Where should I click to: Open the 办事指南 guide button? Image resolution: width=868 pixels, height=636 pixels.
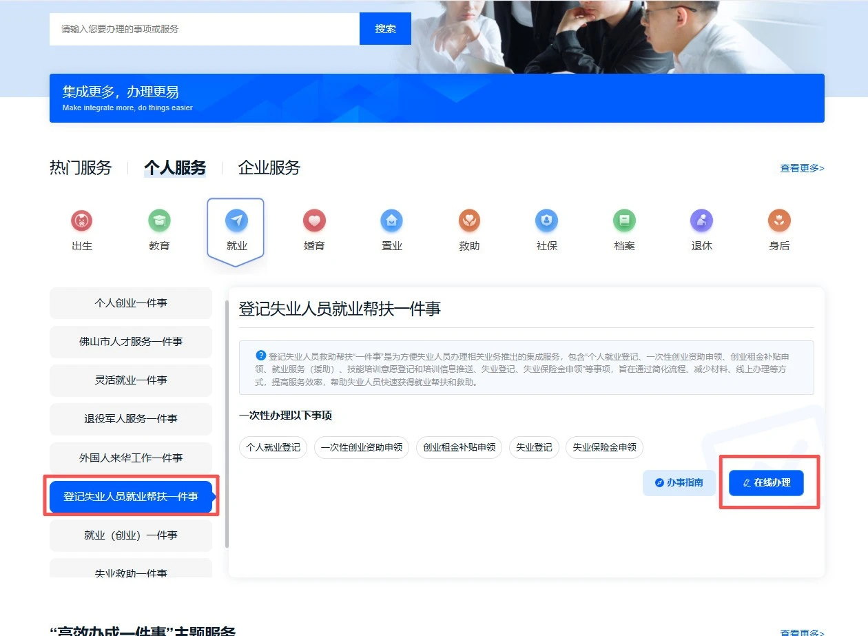tap(679, 483)
